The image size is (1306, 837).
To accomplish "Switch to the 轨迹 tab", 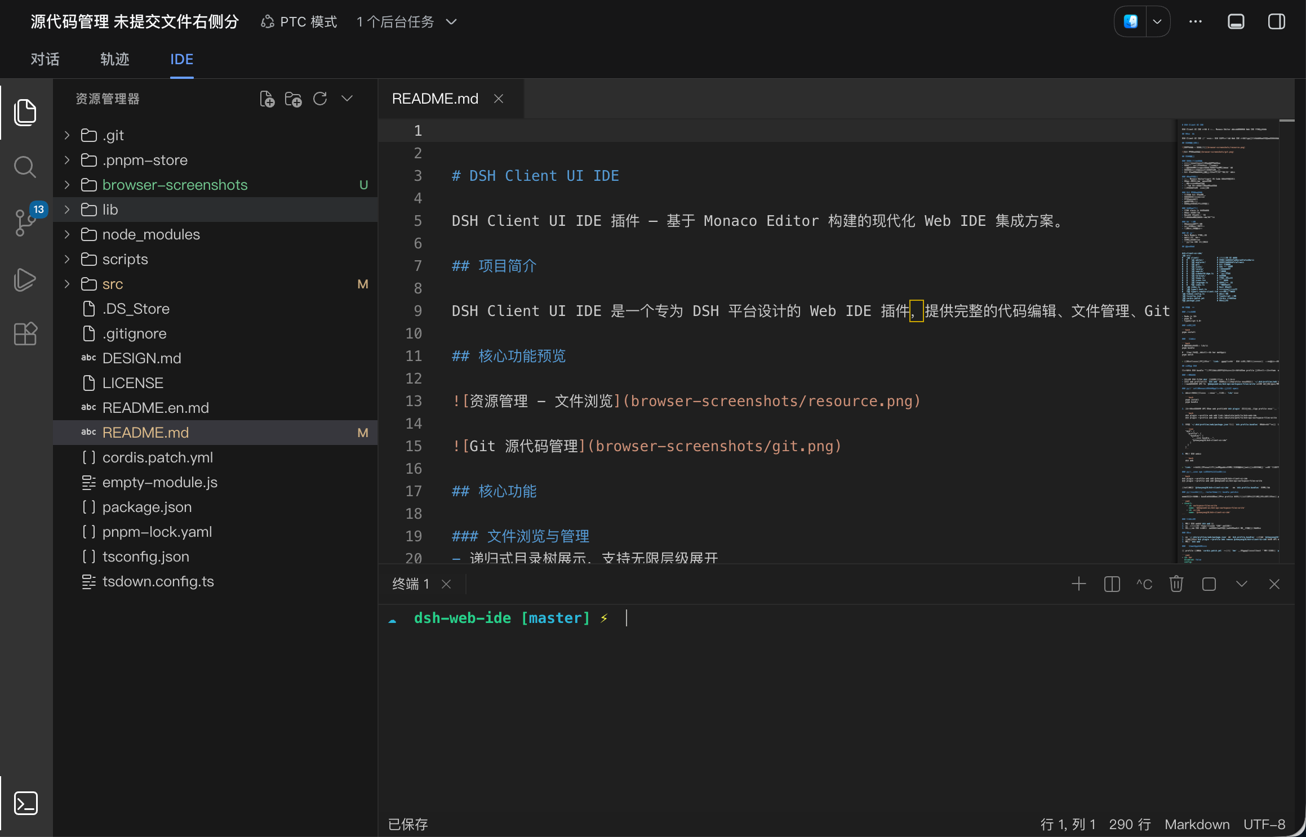I will tap(115, 59).
